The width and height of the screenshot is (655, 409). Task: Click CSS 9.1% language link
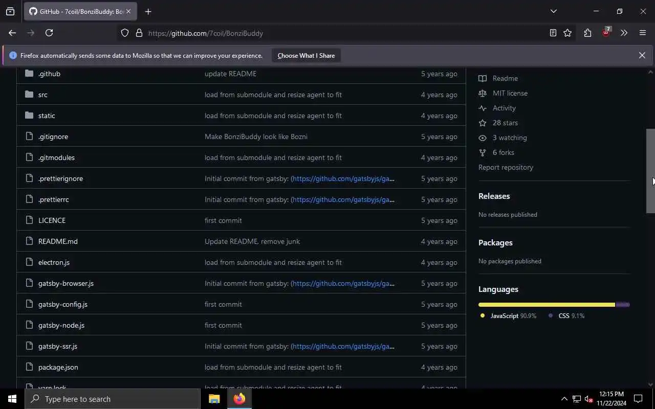[566, 316]
